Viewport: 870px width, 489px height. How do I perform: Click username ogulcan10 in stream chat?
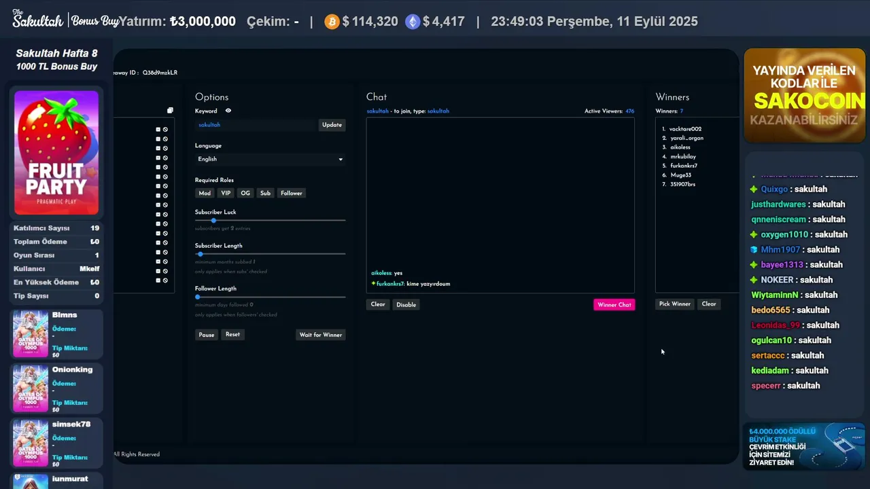[x=771, y=340]
